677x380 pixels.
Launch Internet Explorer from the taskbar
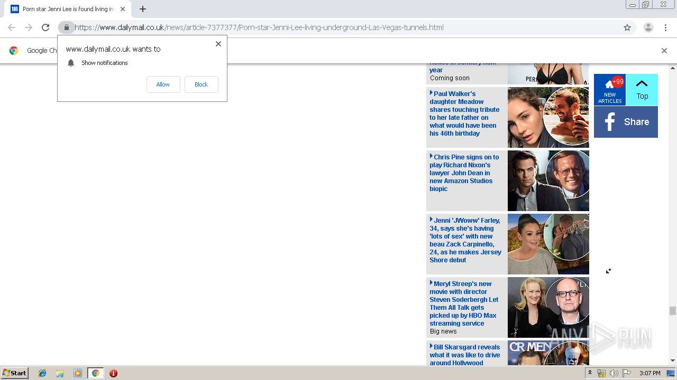[42, 373]
